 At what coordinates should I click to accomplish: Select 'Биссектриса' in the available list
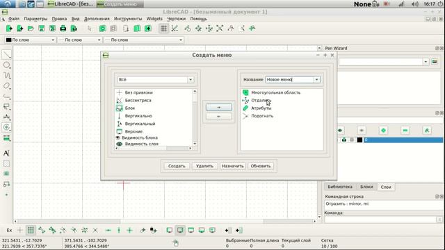pos(138,100)
